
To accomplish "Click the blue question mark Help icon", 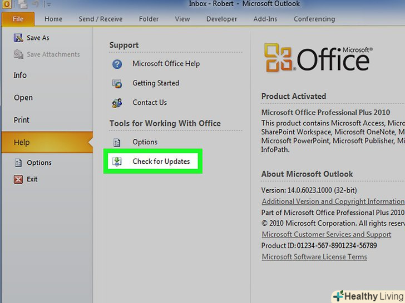I will (117, 64).
